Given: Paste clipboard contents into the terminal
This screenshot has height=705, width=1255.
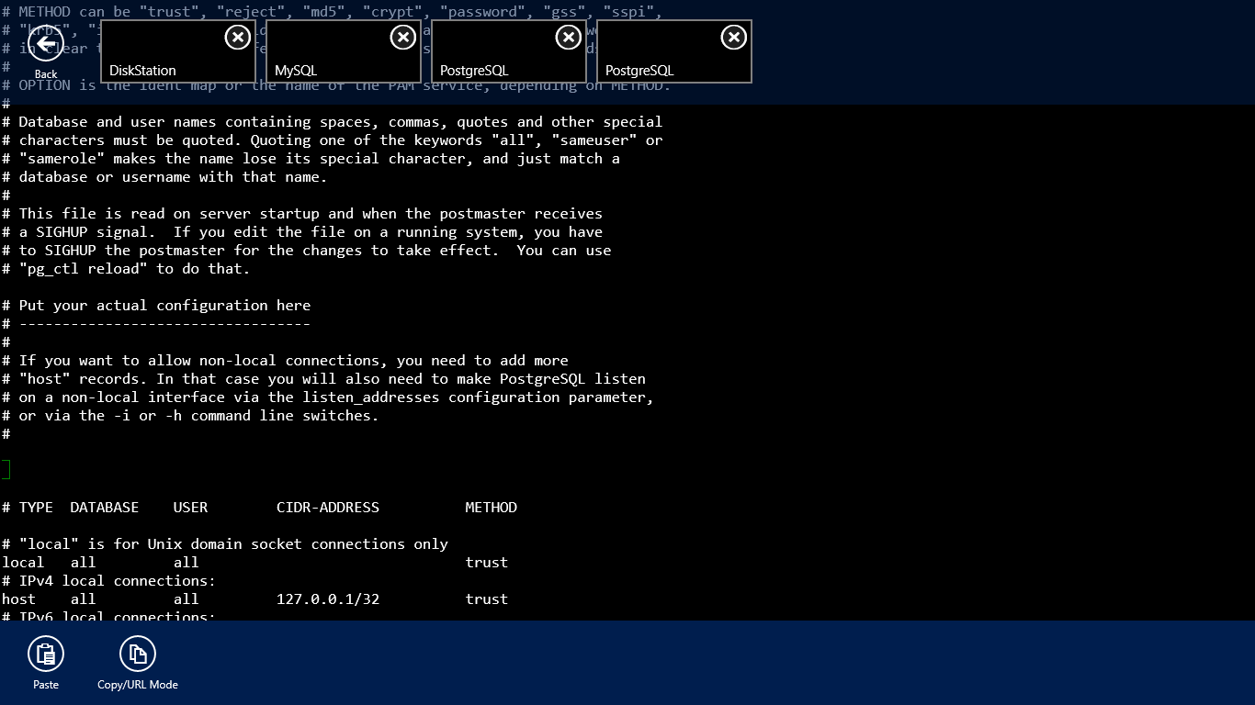Looking at the screenshot, I should [x=46, y=654].
